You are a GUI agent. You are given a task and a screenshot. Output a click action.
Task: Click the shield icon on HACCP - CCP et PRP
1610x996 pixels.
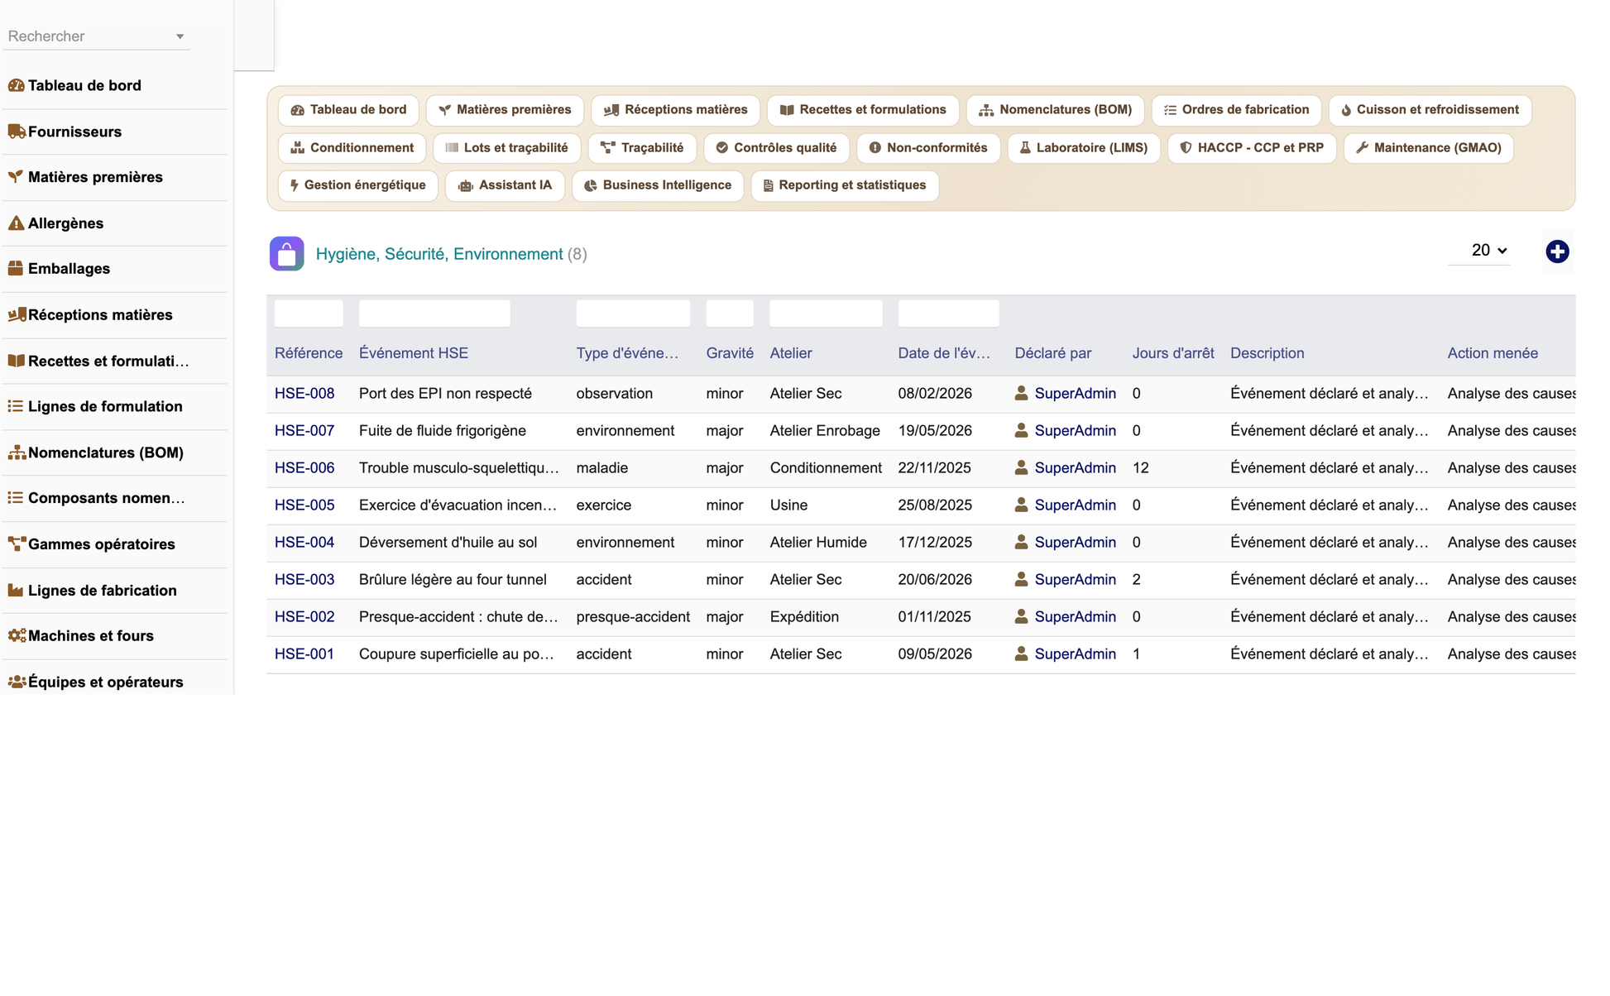tap(1186, 148)
